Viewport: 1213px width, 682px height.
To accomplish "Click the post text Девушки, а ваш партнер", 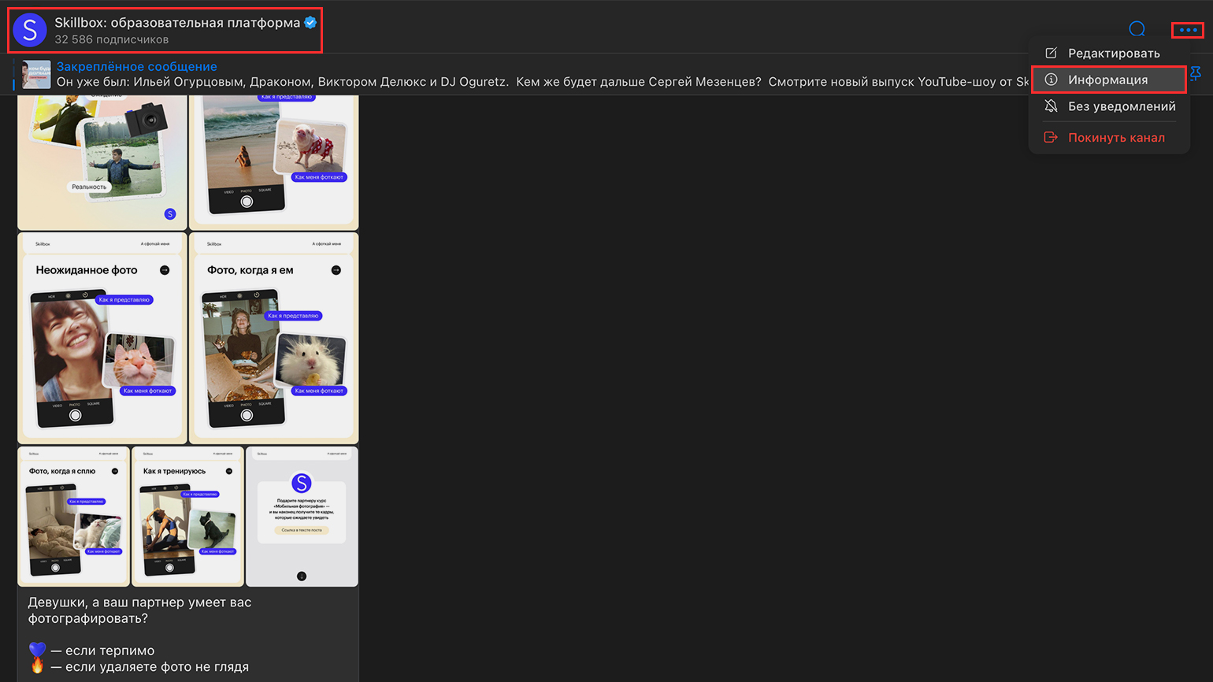I will tap(139, 610).
